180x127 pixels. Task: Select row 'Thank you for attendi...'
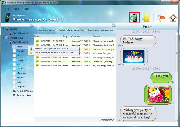point(75,41)
